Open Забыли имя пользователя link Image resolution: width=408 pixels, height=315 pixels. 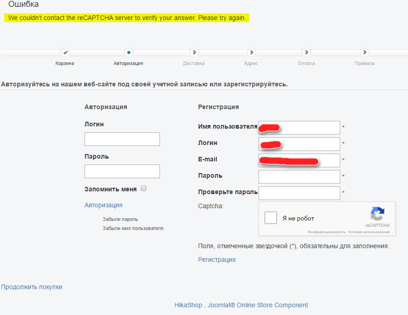pyautogui.click(x=133, y=228)
